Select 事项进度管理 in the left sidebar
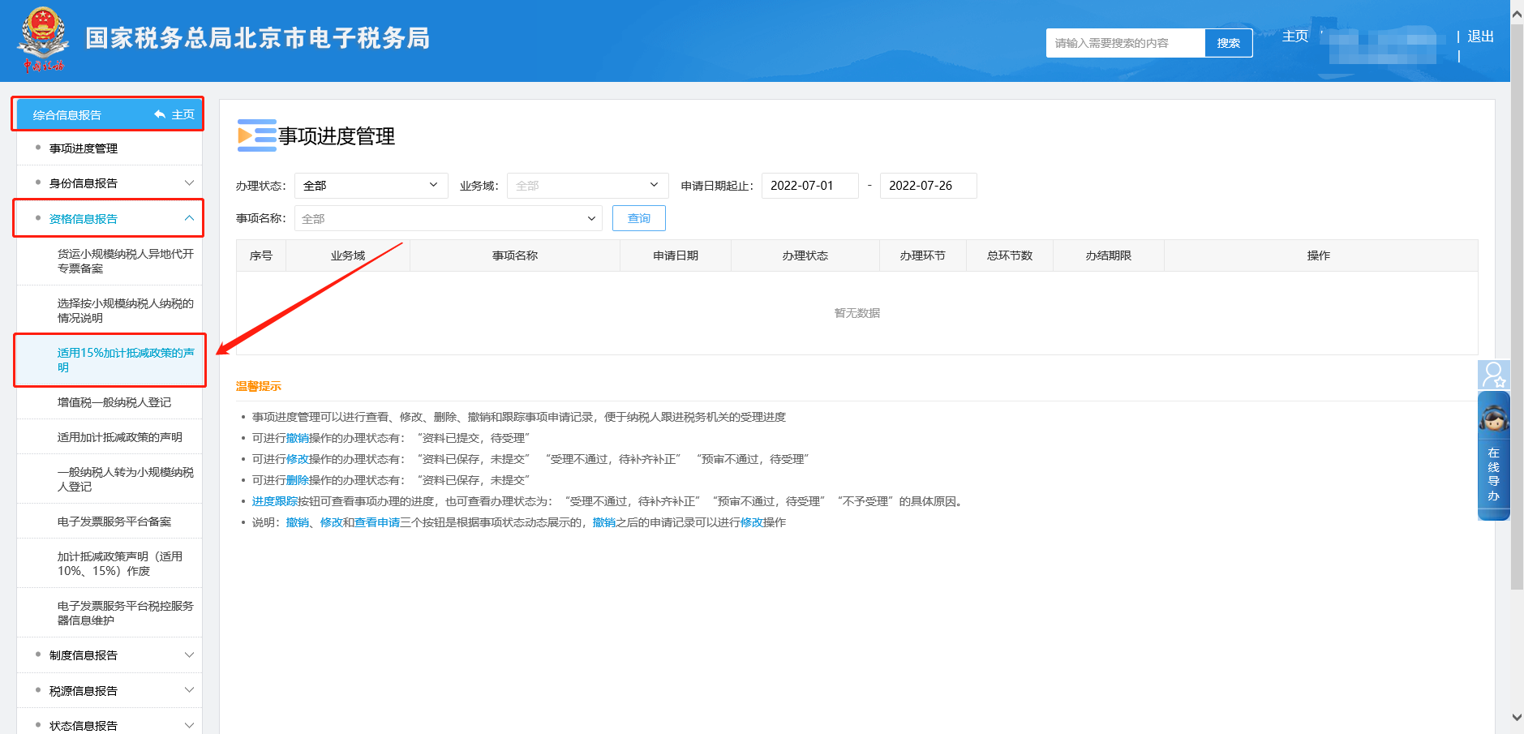 [84, 148]
